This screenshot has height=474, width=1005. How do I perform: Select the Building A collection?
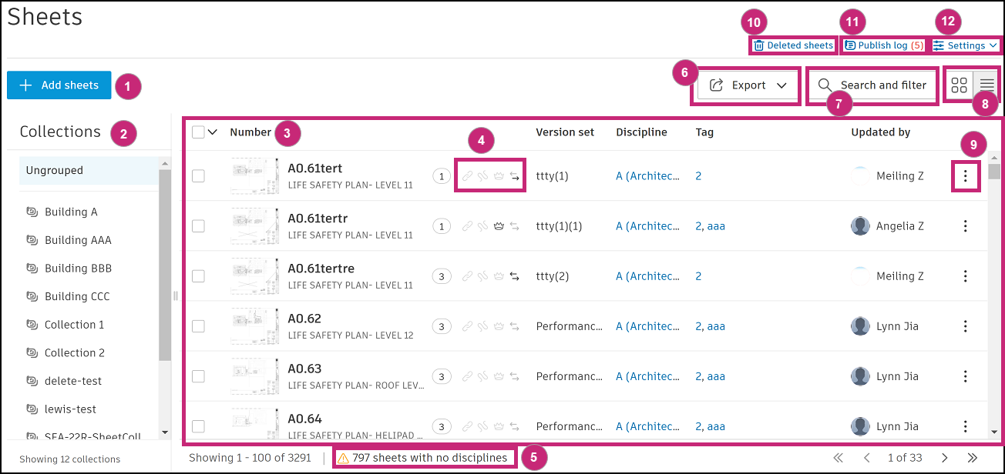coord(71,212)
